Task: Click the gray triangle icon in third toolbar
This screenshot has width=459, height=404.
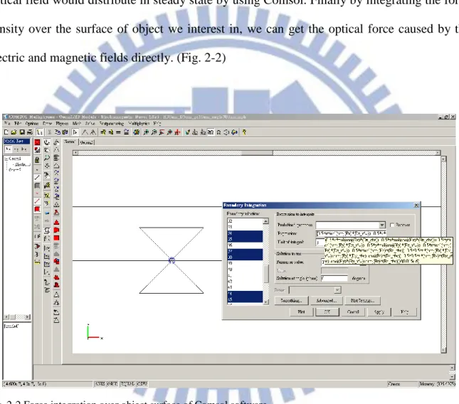Action: (56, 269)
